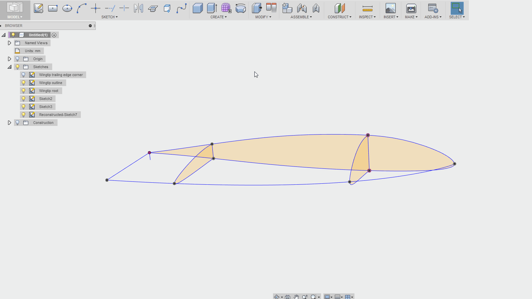532x299 pixels.
Task: Open the MODEL workspace switcher
Action: pyautogui.click(x=15, y=17)
